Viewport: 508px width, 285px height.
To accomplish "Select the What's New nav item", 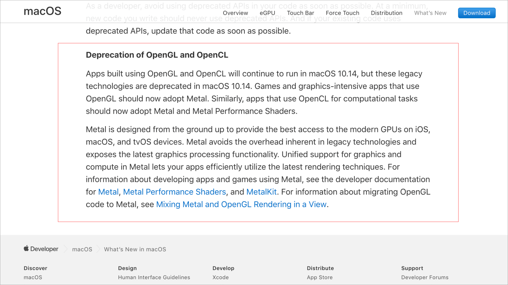I will 430,13.
